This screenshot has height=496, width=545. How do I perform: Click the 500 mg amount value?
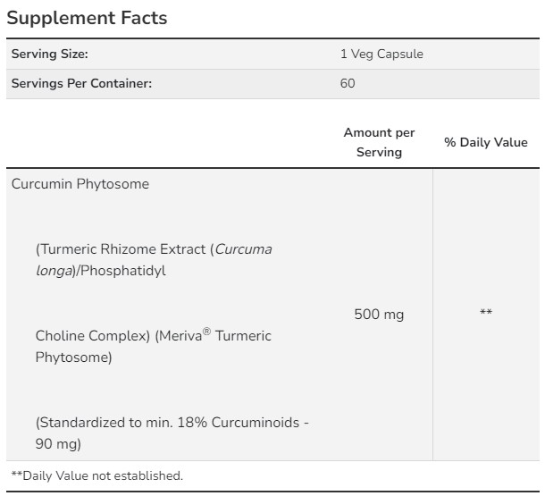[x=379, y=315]
